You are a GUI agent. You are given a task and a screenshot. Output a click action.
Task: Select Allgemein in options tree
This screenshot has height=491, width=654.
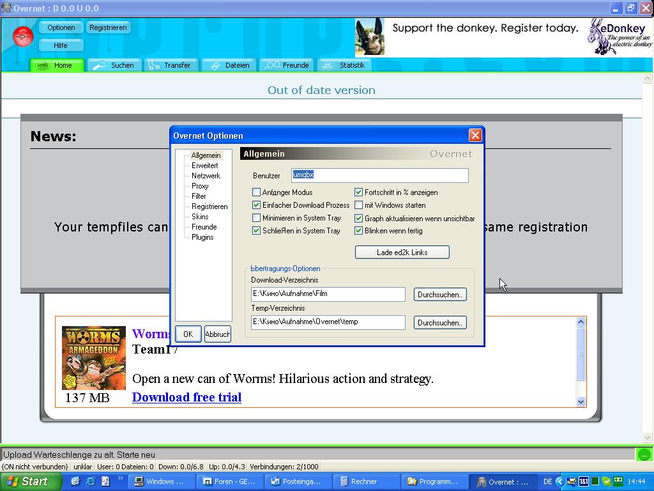pos(206,155)
